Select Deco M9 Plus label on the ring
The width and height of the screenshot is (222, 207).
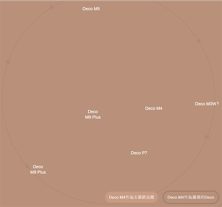(x=38, y=169)
